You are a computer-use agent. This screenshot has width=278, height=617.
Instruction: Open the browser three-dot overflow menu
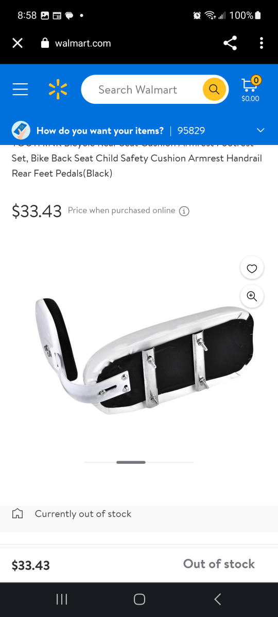262,43
